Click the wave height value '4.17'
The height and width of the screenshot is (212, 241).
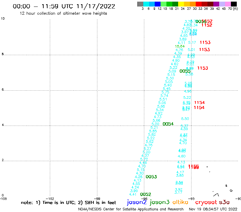coord(180,172)
